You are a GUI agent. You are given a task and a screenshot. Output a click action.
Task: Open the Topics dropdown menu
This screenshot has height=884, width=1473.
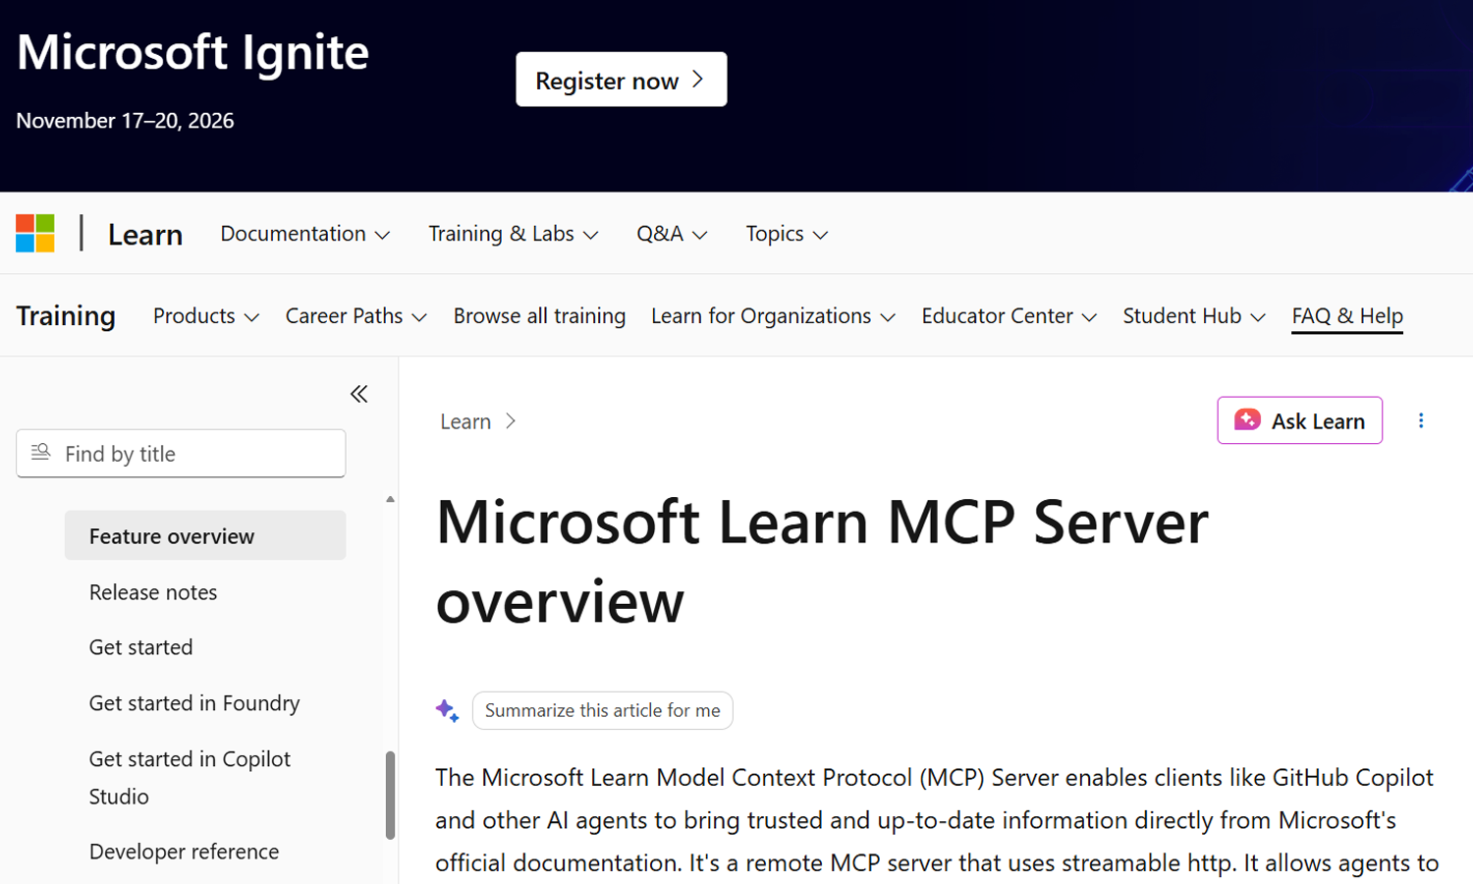click(787, 234)
